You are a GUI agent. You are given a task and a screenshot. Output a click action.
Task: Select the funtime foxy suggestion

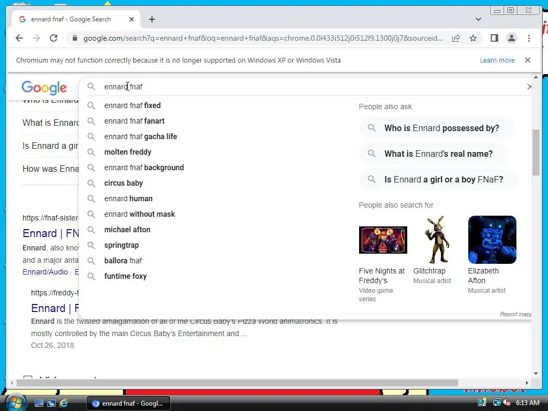click(125, 276)
